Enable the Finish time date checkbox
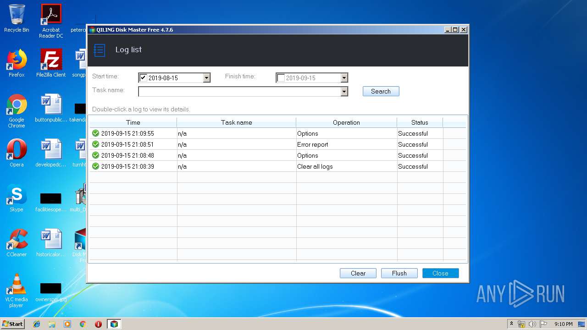The image size is (587, 330). (x=281, y=78)
